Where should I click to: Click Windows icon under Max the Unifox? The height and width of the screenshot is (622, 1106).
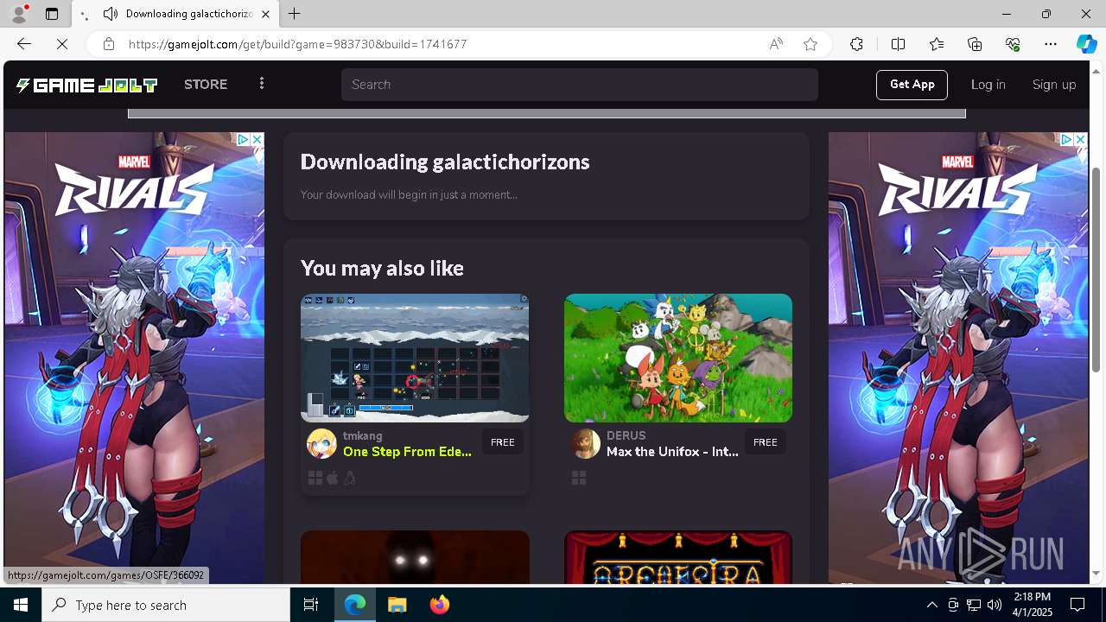pos(579,478)
